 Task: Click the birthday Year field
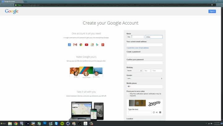[x=157, y=70]
